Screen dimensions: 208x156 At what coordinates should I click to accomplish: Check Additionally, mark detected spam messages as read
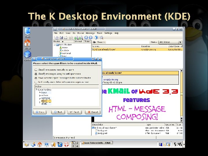click(x=36, y=82)
